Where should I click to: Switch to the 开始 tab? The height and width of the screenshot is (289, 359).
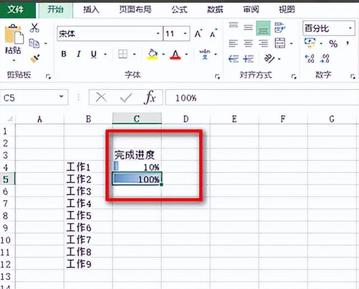click(56, 10)
